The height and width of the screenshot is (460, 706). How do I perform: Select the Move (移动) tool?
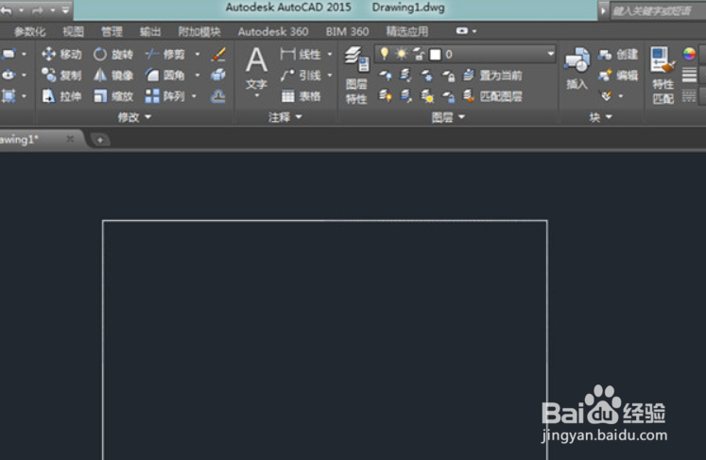(x=61, y=55)
